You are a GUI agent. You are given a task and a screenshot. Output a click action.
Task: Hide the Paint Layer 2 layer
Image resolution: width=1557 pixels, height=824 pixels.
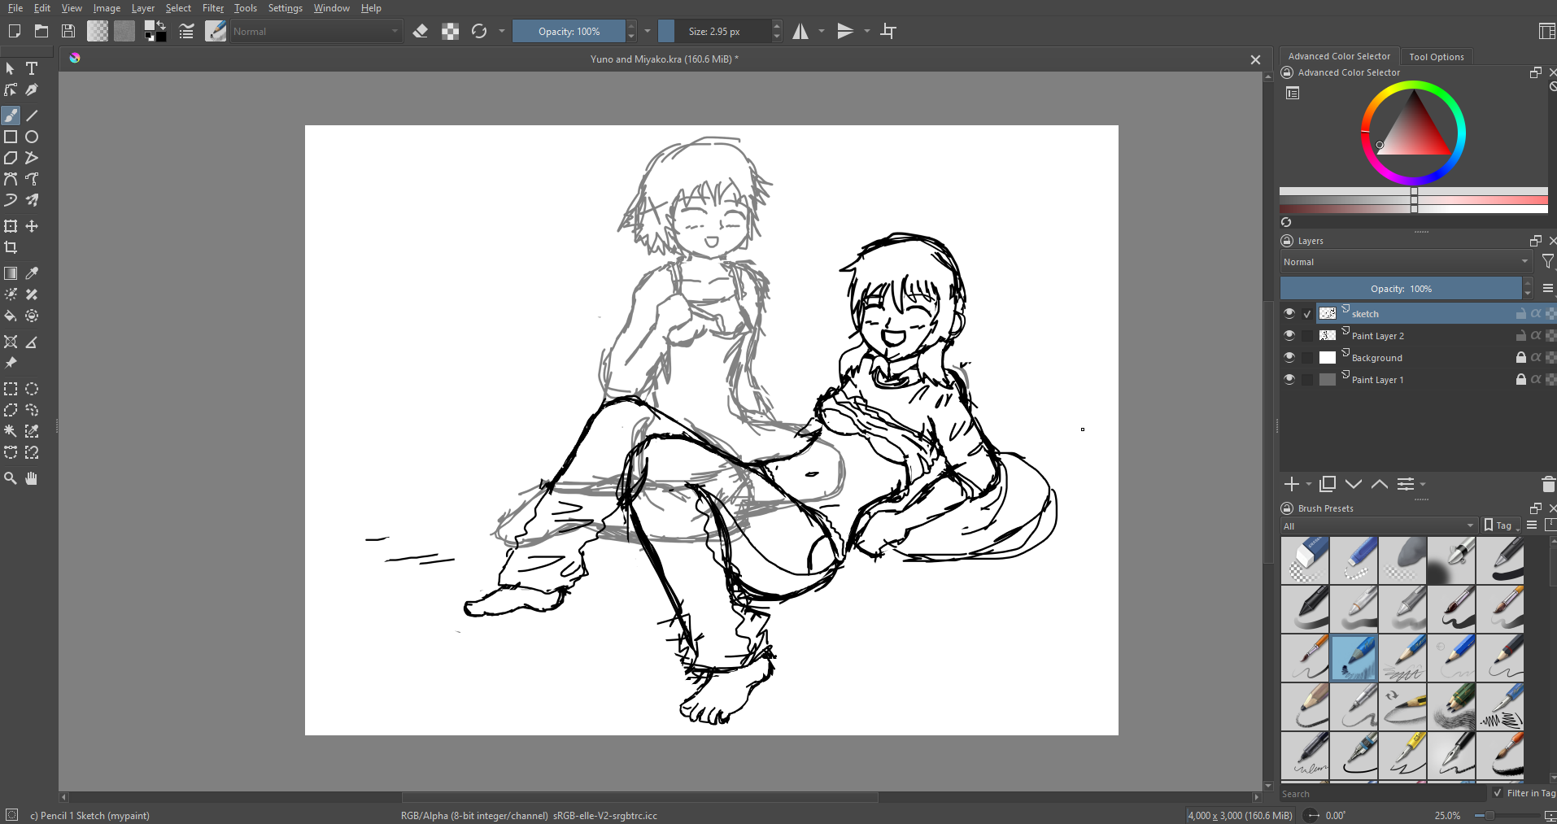click(x=1289, y=335)
